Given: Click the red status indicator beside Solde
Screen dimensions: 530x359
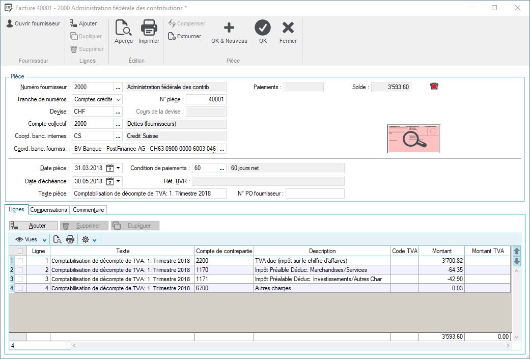Looking at the screenshot, I should tap(434, 87).
